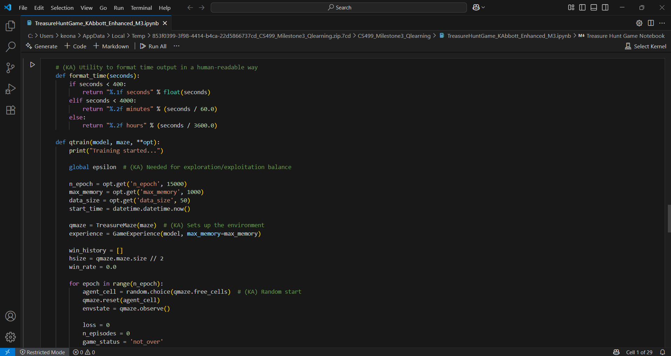Click the VS Code logo icon
Image resolution: width=671 pixels, height=356 pixels.
click(x=8, y=7)
